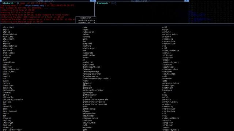Click the 'bulk_extractor' entry

coord(11,69)
